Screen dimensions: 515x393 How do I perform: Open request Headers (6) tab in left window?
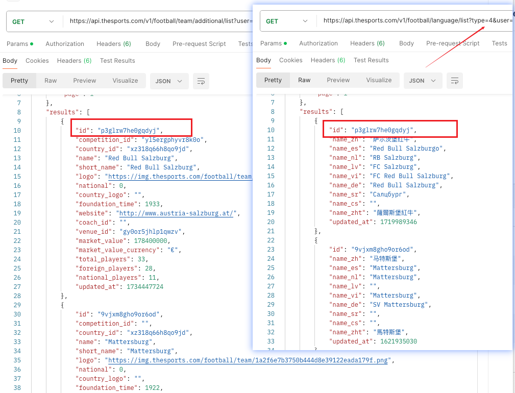click(114, 44)
